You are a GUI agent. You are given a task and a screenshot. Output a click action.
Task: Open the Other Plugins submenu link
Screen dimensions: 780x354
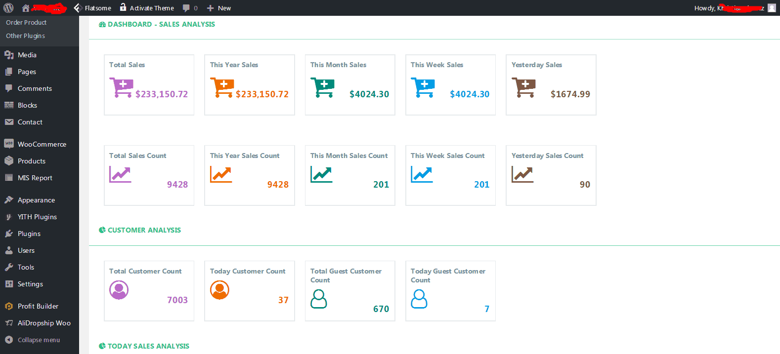click(x=25, y=36)
